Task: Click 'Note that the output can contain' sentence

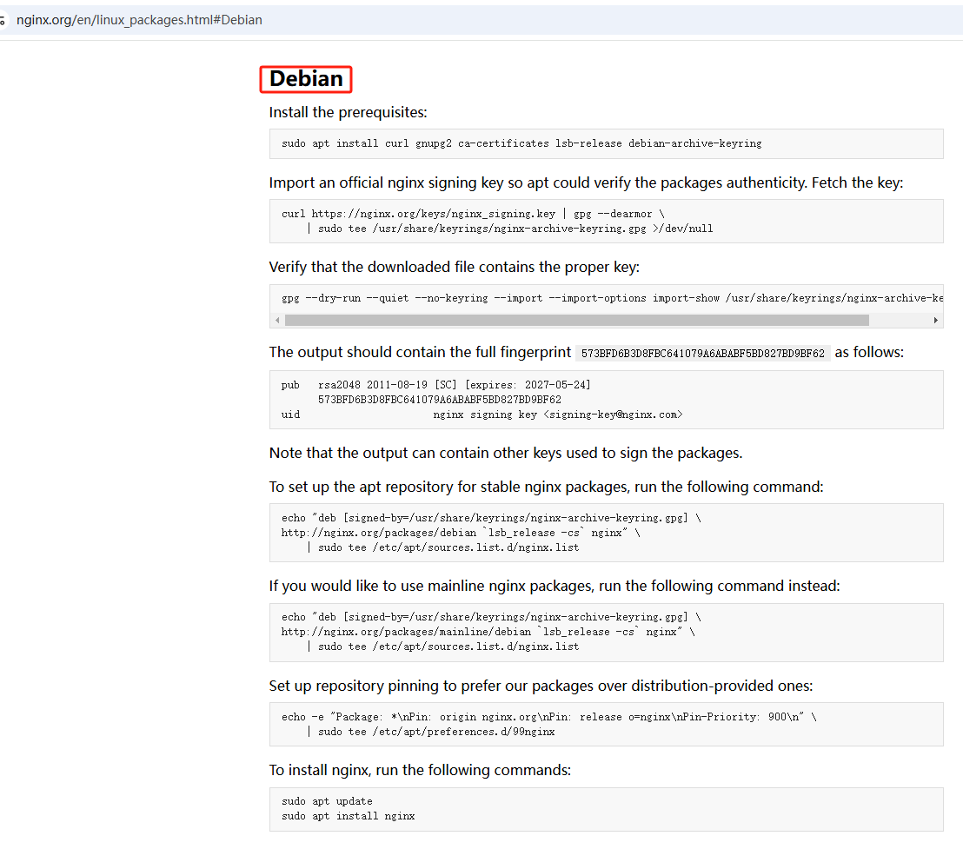Action: (506, 453)
